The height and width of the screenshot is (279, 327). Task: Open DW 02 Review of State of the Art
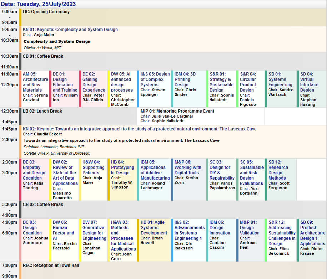click(x=65, y=173)
